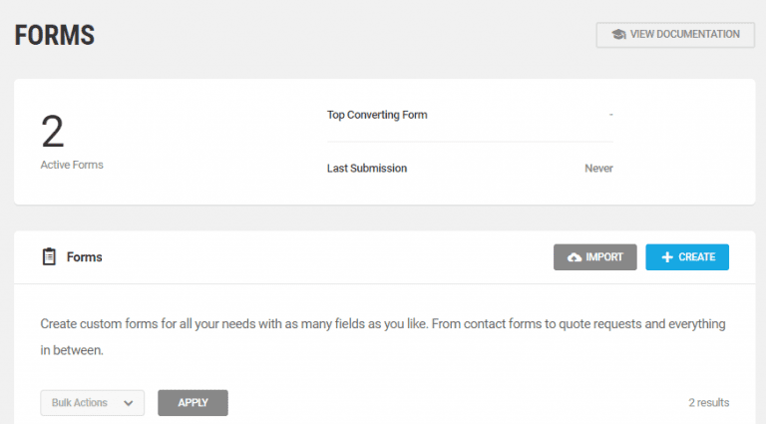This screenshot has height=424, width=766.
Task: Click the graduation cap documentation icon
Action: click(x=618, y=35)
